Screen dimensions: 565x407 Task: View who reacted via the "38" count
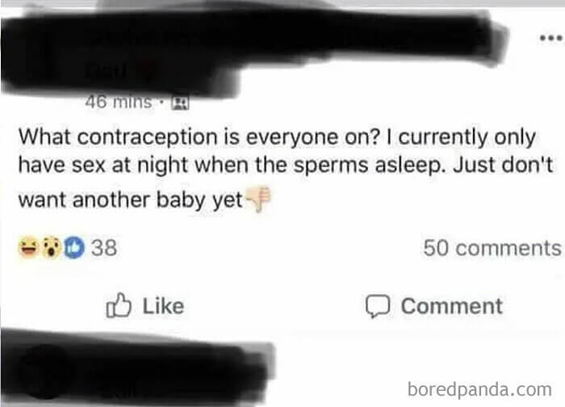point(104,248)
